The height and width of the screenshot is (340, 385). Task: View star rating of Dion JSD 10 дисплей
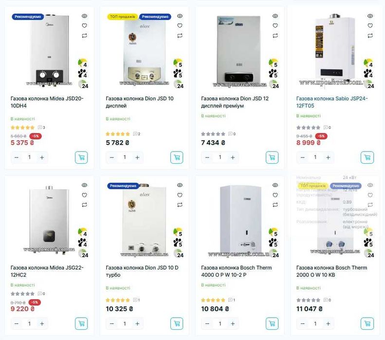[x=118, y=134]
